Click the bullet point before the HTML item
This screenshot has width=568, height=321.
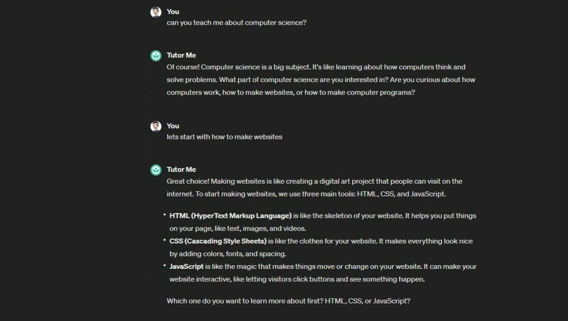click(x=164, y=214)
